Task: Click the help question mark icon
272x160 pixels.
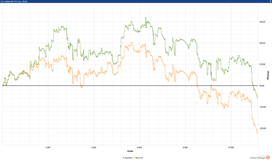Action: (270, 1)
